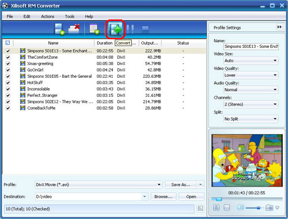Open the Audio Quality dropdown set to Normal
Viewport: 288px width, 219px height.
click(251, 90)
